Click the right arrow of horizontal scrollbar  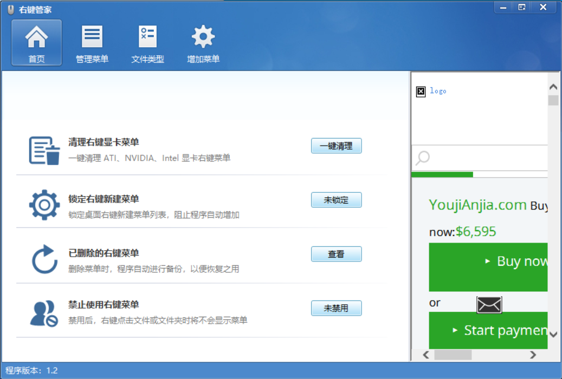[533, 355]
